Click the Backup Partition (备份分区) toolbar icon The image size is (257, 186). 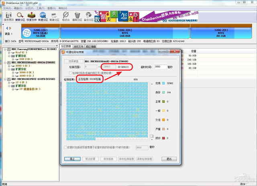(89, 15)
